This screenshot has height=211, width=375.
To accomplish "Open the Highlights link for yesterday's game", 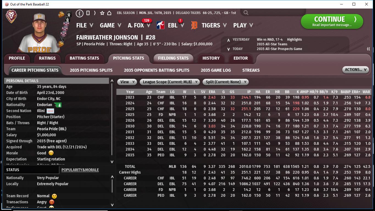I will click(294, 39).
